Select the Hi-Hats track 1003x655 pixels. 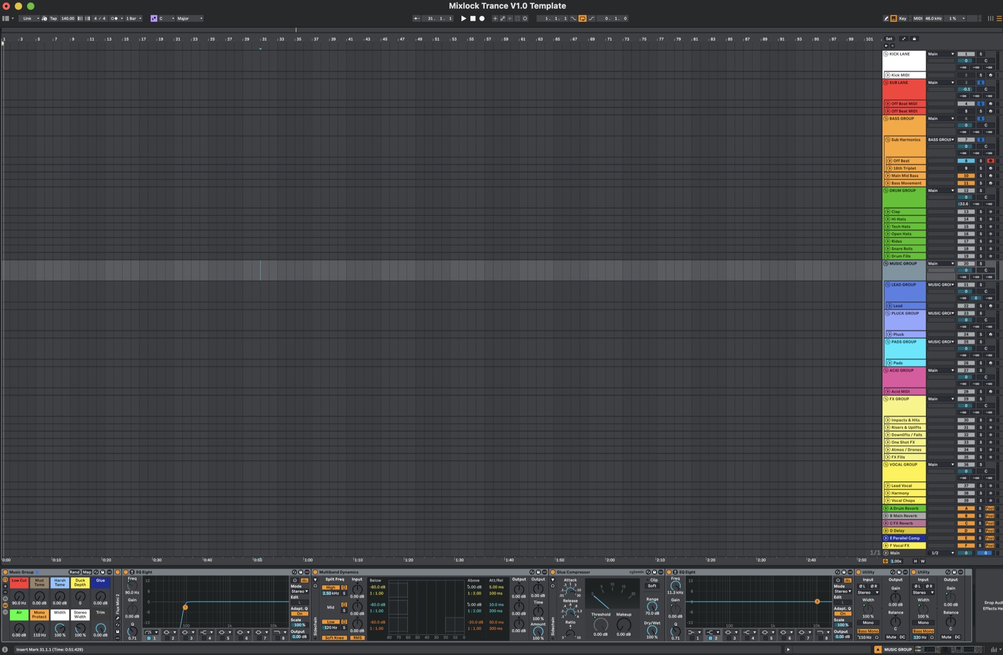coord(904,219)
